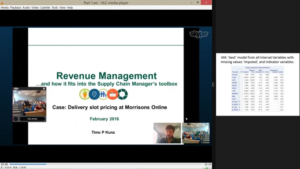Image resolution: width=300 pixels, height=169 pixels.
Task: Click the elapsed time 03:38 label
Action: (x=4, y=164)
